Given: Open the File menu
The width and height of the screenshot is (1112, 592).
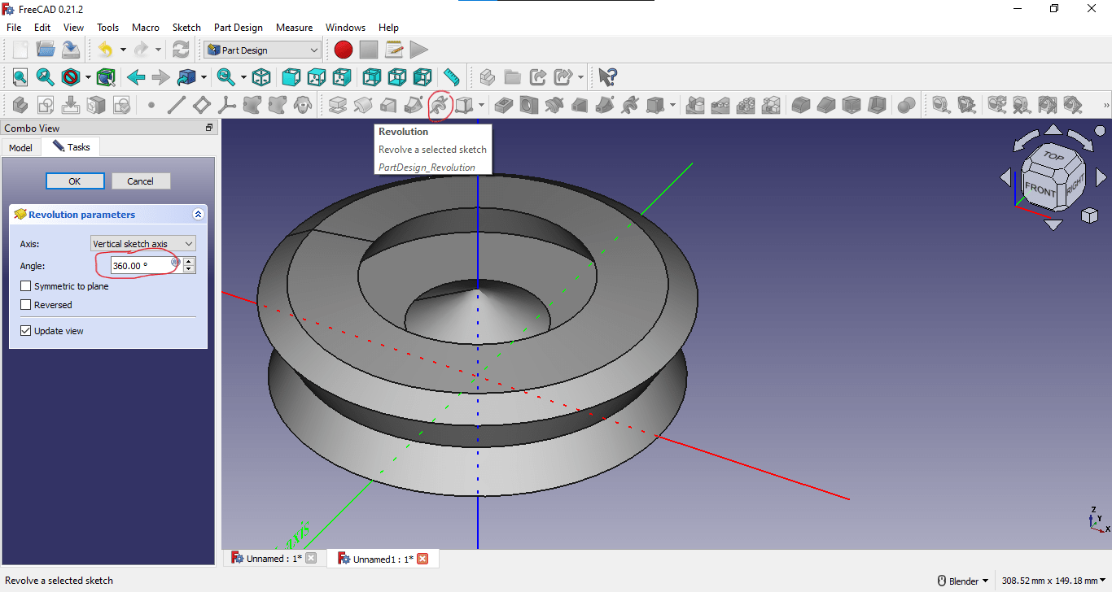Looking at the screenshot, I should click(14, 27).
